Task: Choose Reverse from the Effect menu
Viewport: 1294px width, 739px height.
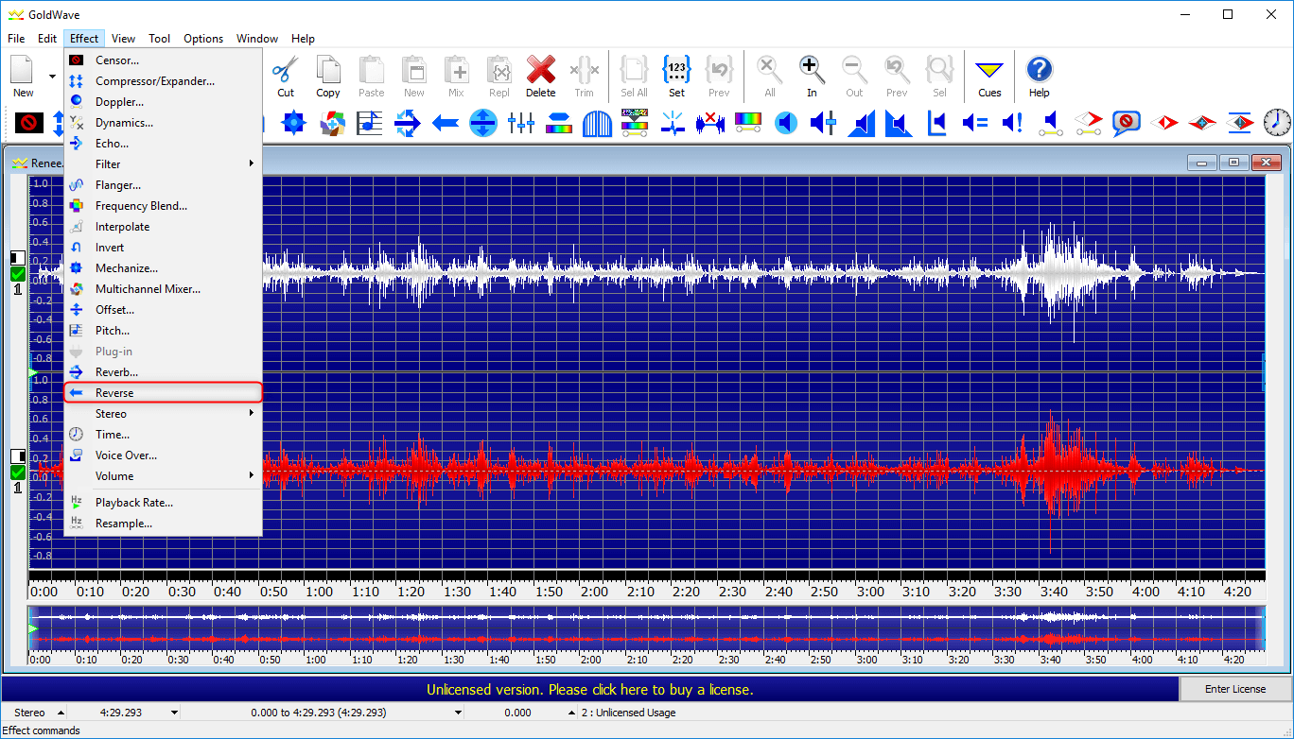Action: point(163,393)
